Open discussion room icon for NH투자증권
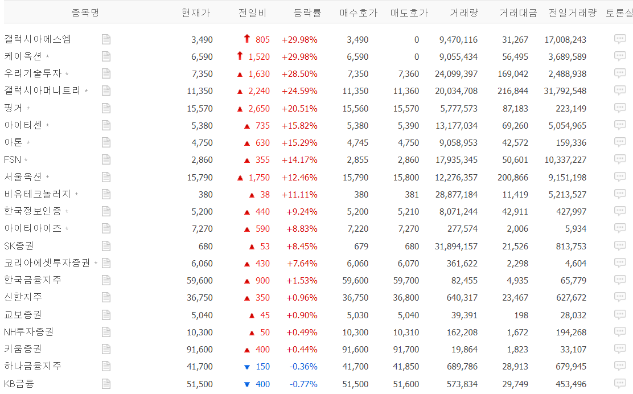The image size is (633, 394). [620, 332]
